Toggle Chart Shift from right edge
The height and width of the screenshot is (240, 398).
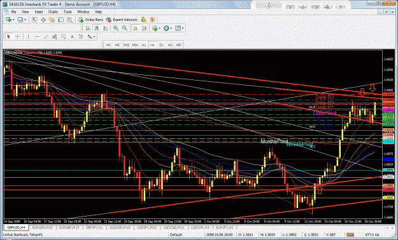[145, 29]
